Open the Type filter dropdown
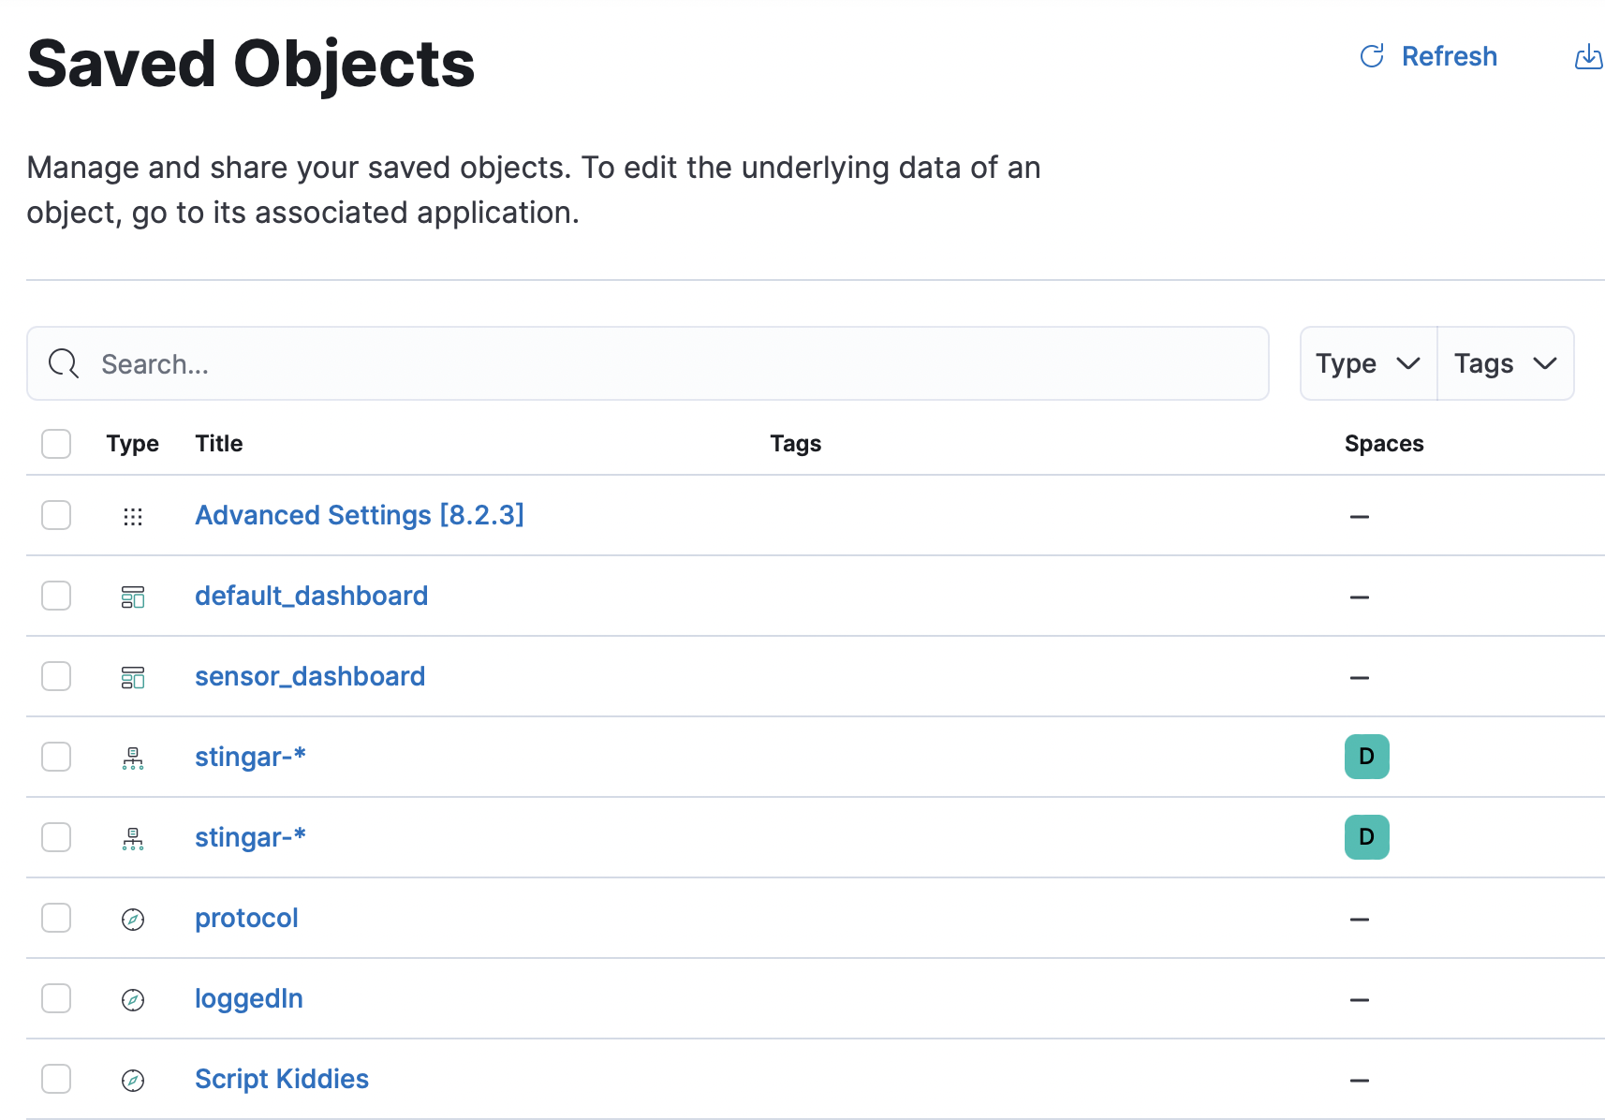Image resolution: width=1605 pixels, height=1120 pixels. pyautogui.click(x=1368, y=363)
